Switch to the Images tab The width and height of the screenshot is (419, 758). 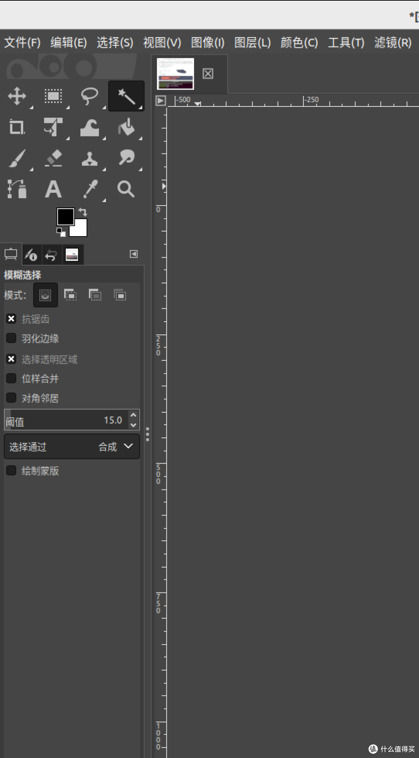click(x=72, y=255)
